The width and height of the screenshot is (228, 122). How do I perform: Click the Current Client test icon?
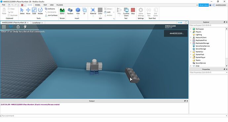point(126,12)
